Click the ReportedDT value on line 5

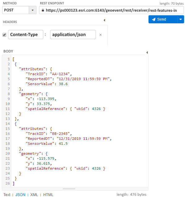click(83, 79)
